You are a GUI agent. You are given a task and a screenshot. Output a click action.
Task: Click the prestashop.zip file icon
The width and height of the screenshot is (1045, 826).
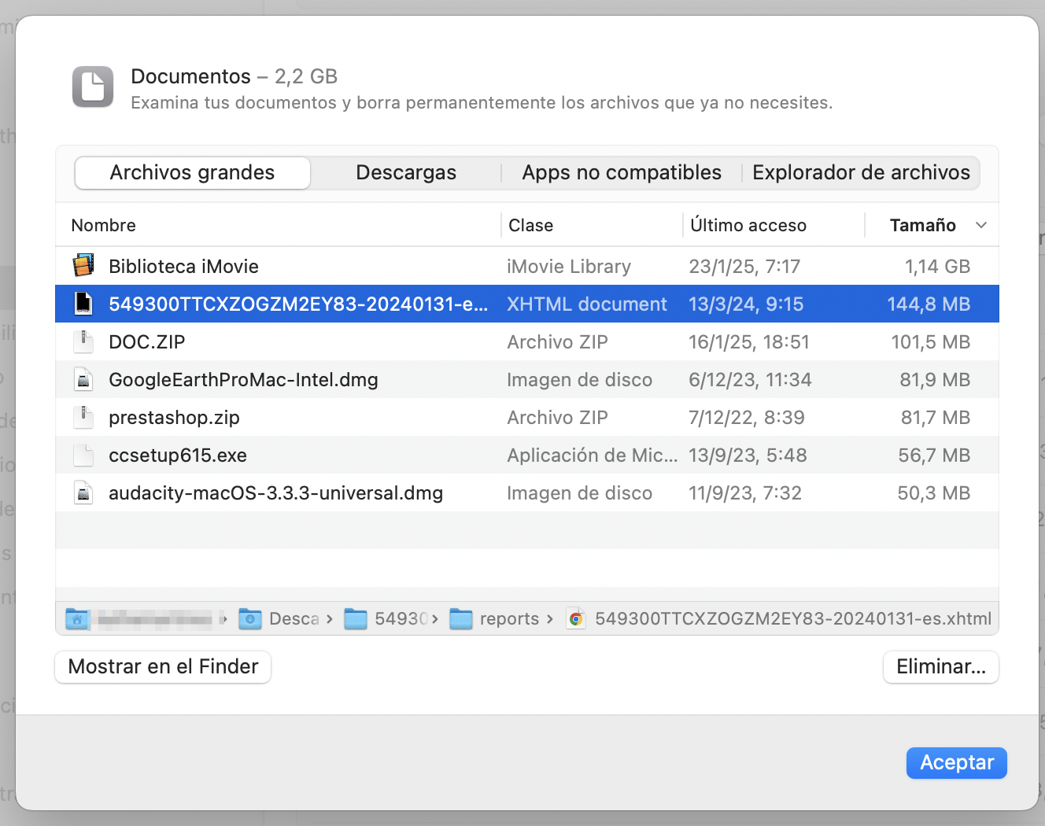point(83,417)
